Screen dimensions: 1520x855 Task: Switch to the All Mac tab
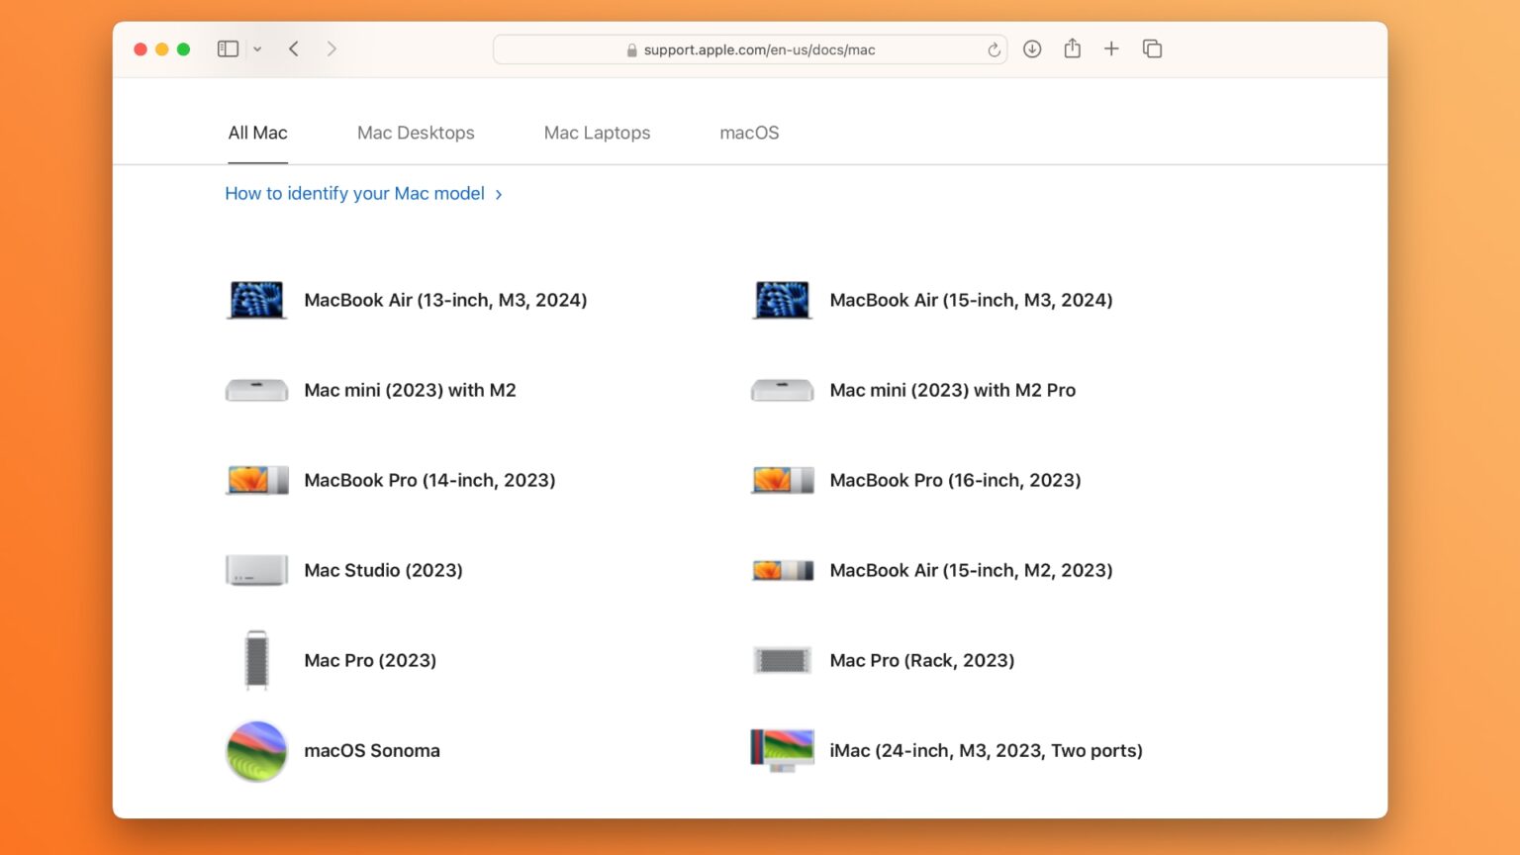click(x=257, y=133)
